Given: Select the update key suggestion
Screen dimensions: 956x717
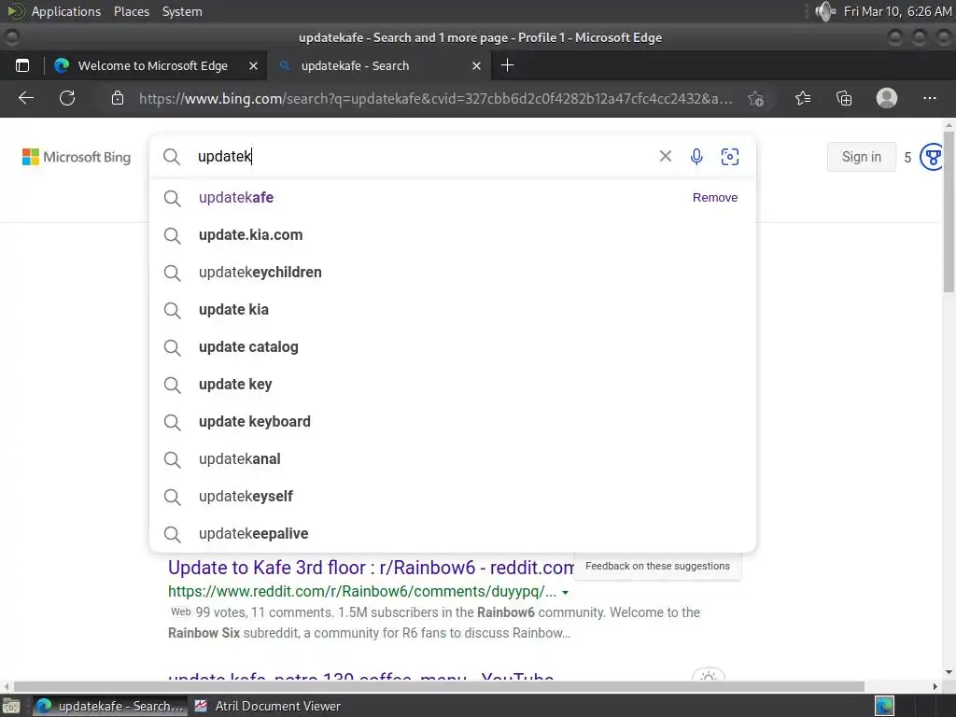Looking at the screenshot, I should [x=453, y=384].
